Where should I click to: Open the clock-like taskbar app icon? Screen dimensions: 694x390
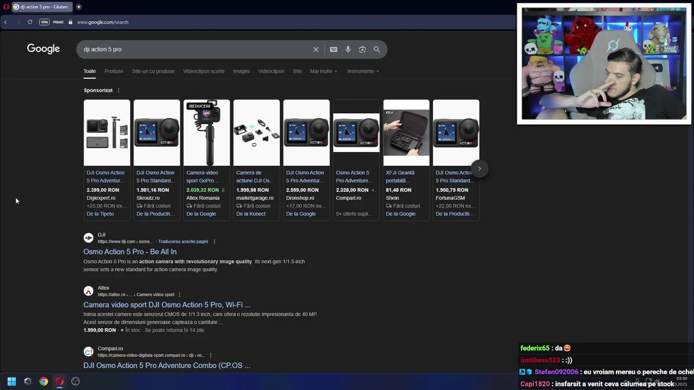75,381
